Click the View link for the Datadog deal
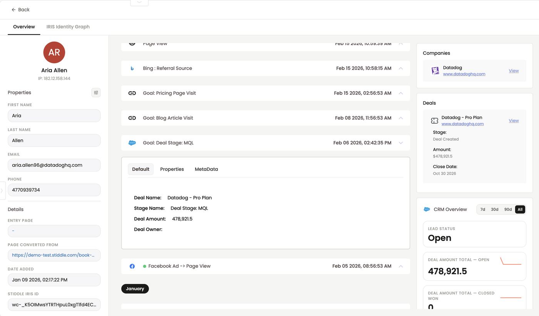Image resolution: width=539 pixels, height=316 pixels. coord(514,121)
